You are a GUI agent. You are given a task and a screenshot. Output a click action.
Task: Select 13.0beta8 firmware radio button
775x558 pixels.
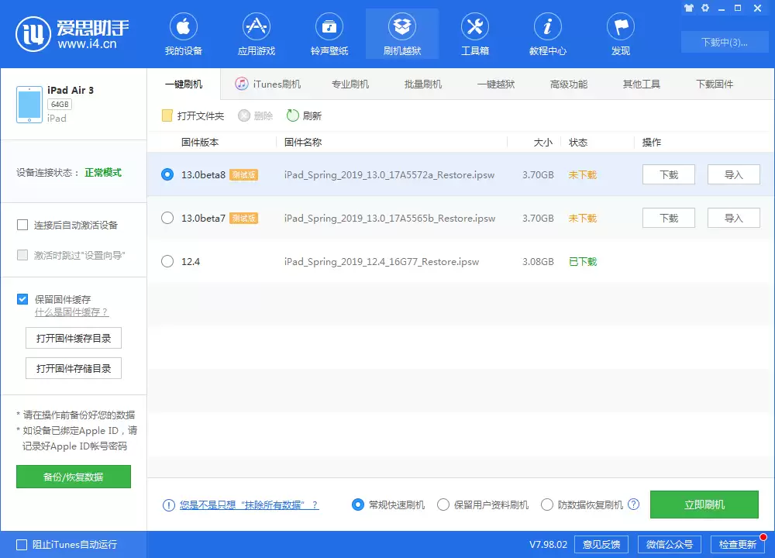[x=167, y=174]
